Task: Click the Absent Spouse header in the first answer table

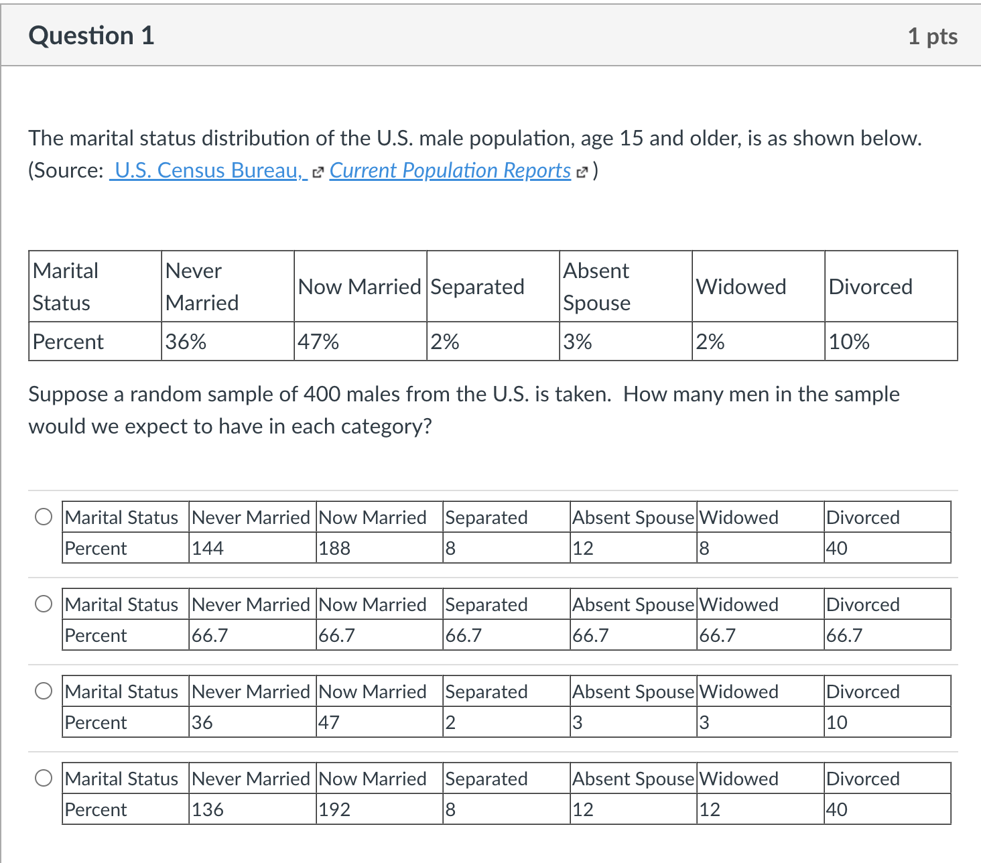Action: (x=633, y=517)
